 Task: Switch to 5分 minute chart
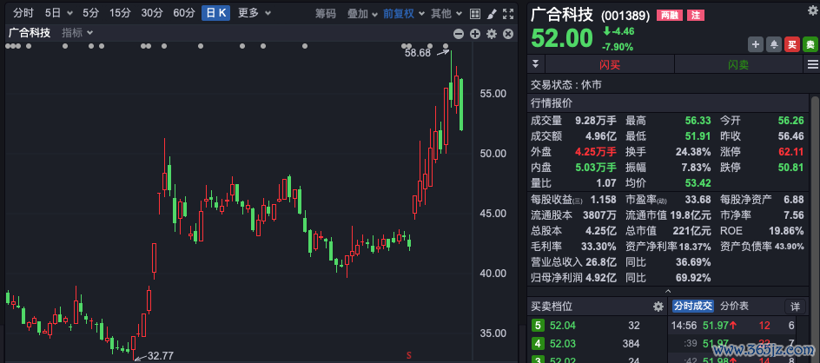tap(90, 13)
